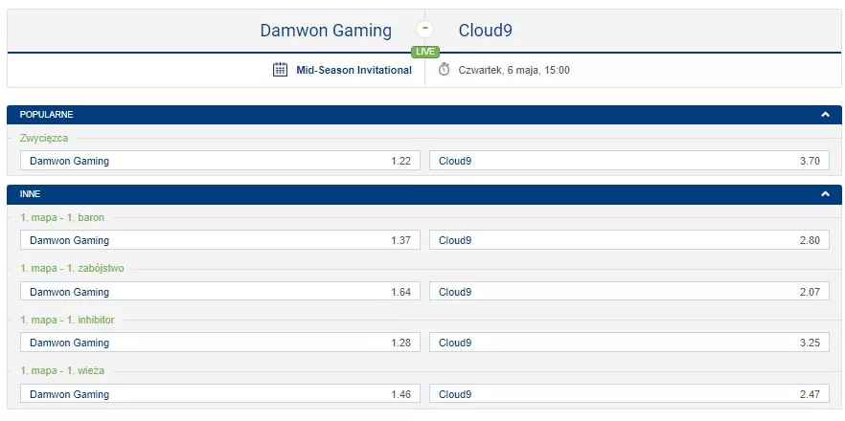The width and height of the screenshot is (845, 421).
Task: Select Cloud9 first kill odds 2.07
Action: (628, 292)
